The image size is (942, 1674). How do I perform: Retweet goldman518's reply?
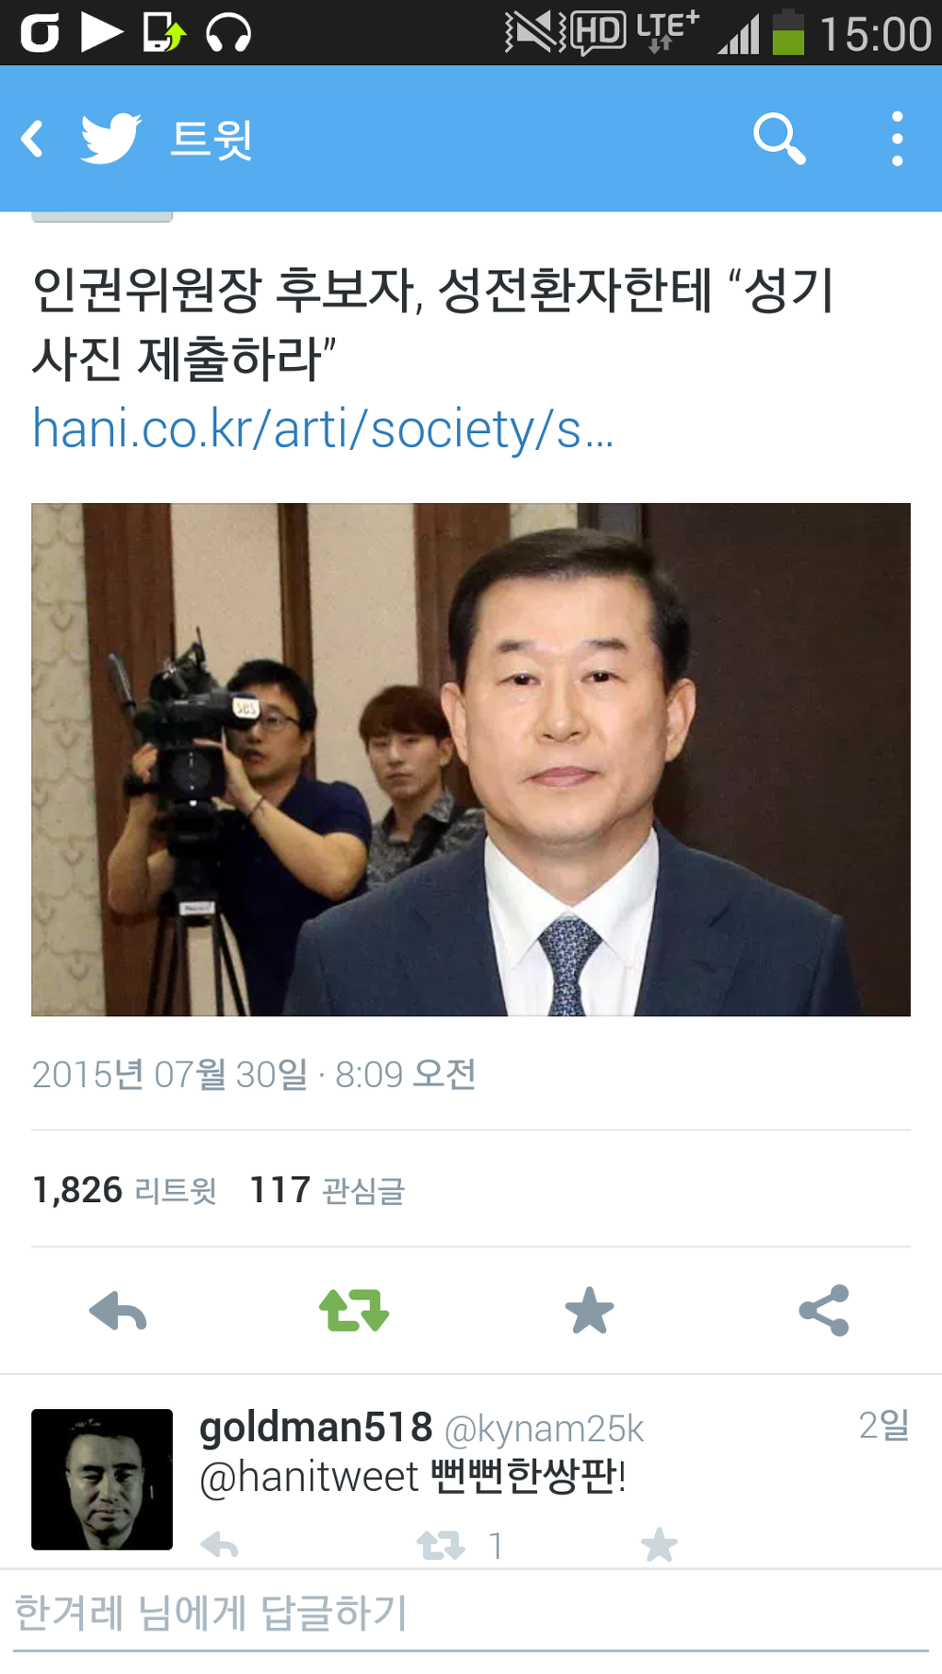(442, 1545)
